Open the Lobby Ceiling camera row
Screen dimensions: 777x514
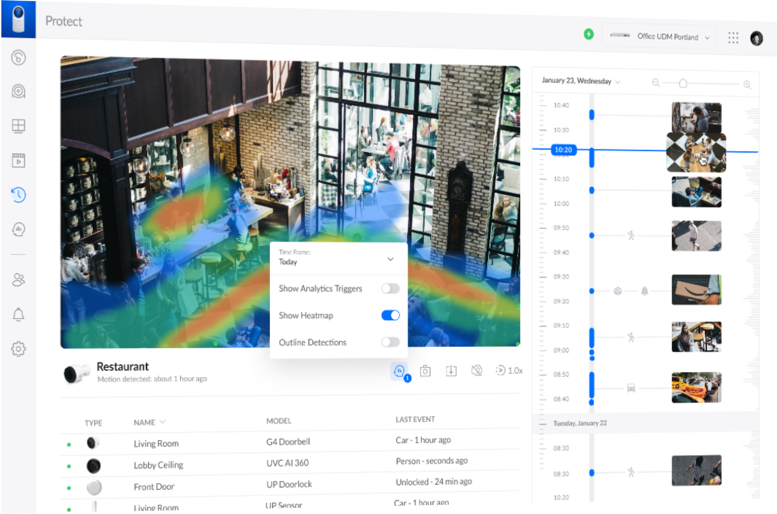[290, 464]
